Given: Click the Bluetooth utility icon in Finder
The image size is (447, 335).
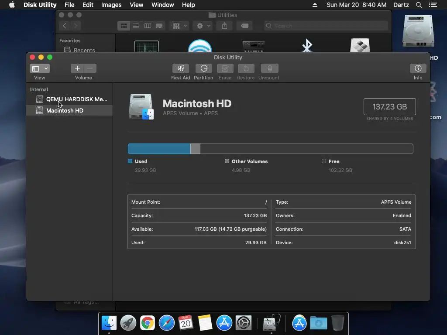Looking at the screenshot, I should (307, 45).
